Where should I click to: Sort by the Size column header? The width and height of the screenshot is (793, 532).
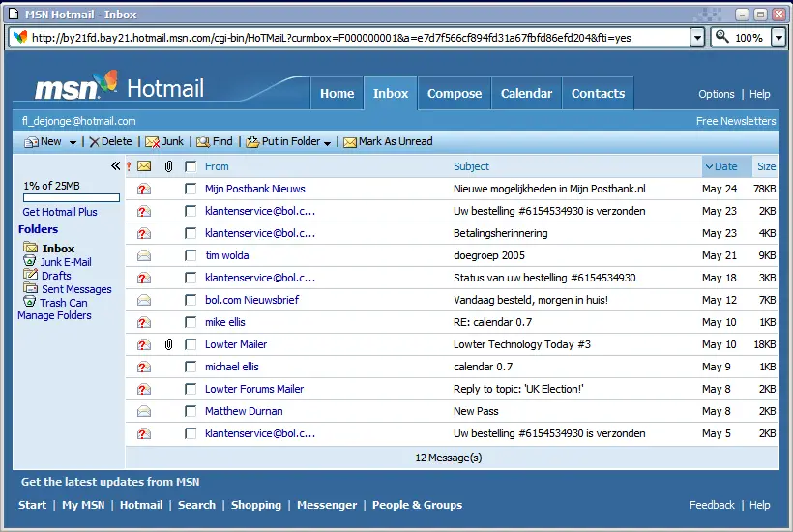(766, 166)
